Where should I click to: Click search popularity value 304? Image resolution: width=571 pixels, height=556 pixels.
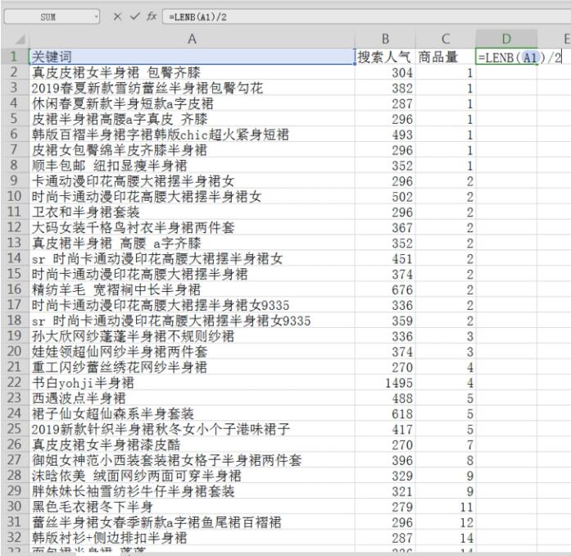click(385, 72)
